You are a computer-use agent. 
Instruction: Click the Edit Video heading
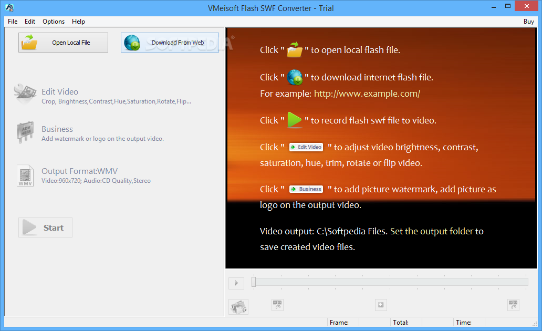click(x=60, y=91)
